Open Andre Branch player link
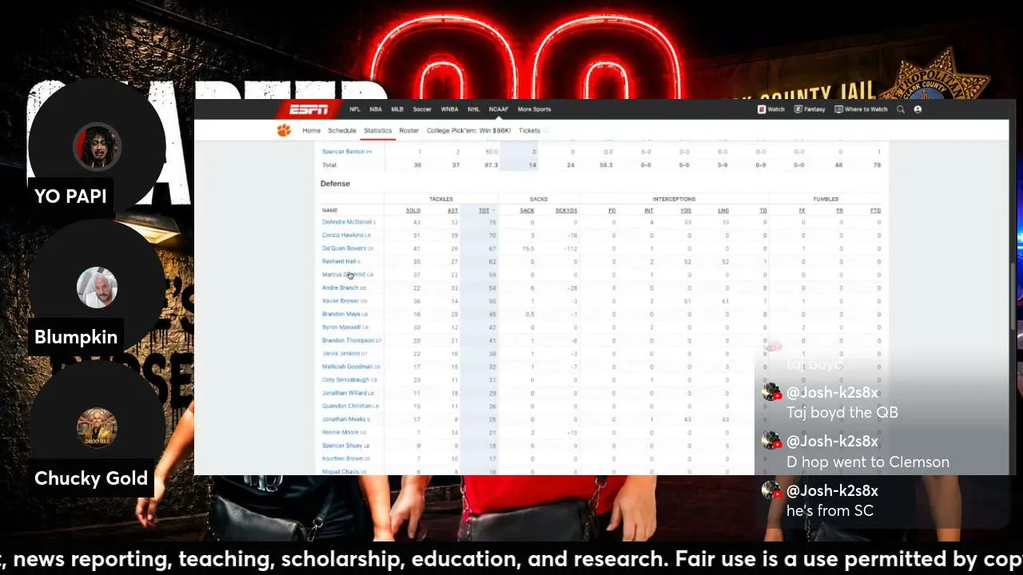This screenshot has height=575, width=1023. (x=340, y=287)
